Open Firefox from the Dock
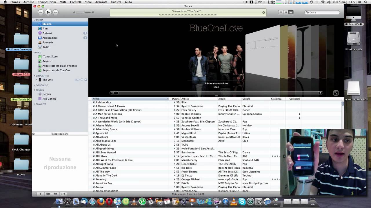This screenshot has height=208, width=371. pos(101,201)
